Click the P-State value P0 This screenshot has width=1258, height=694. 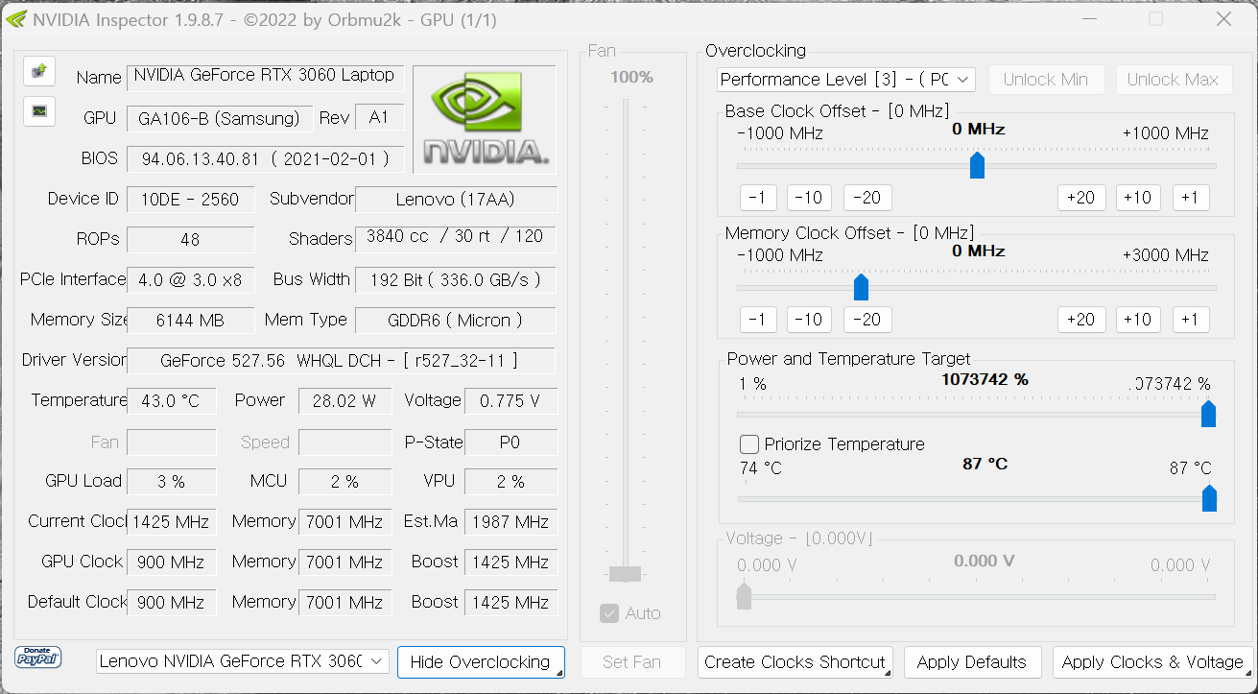click(510, 443)
